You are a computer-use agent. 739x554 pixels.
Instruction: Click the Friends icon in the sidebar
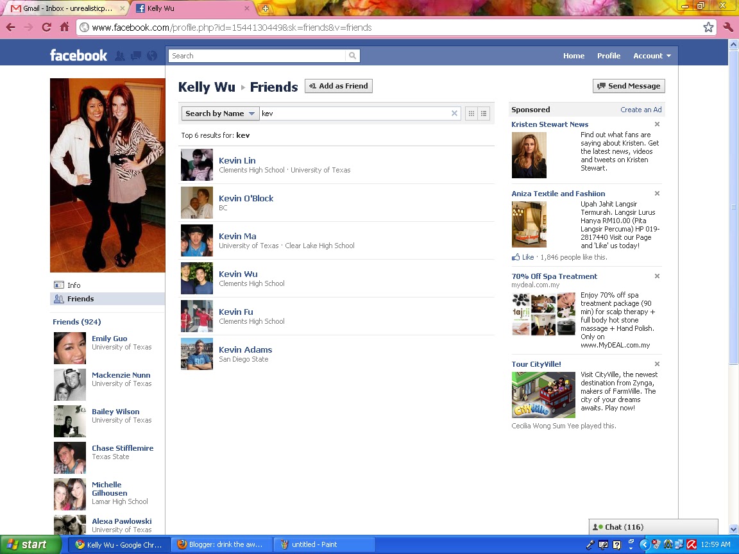click(60, 299)
